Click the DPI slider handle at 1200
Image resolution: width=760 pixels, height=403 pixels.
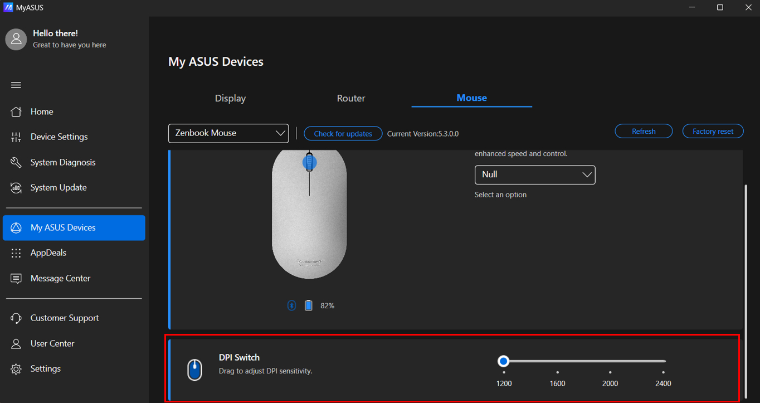pos(504,361)
